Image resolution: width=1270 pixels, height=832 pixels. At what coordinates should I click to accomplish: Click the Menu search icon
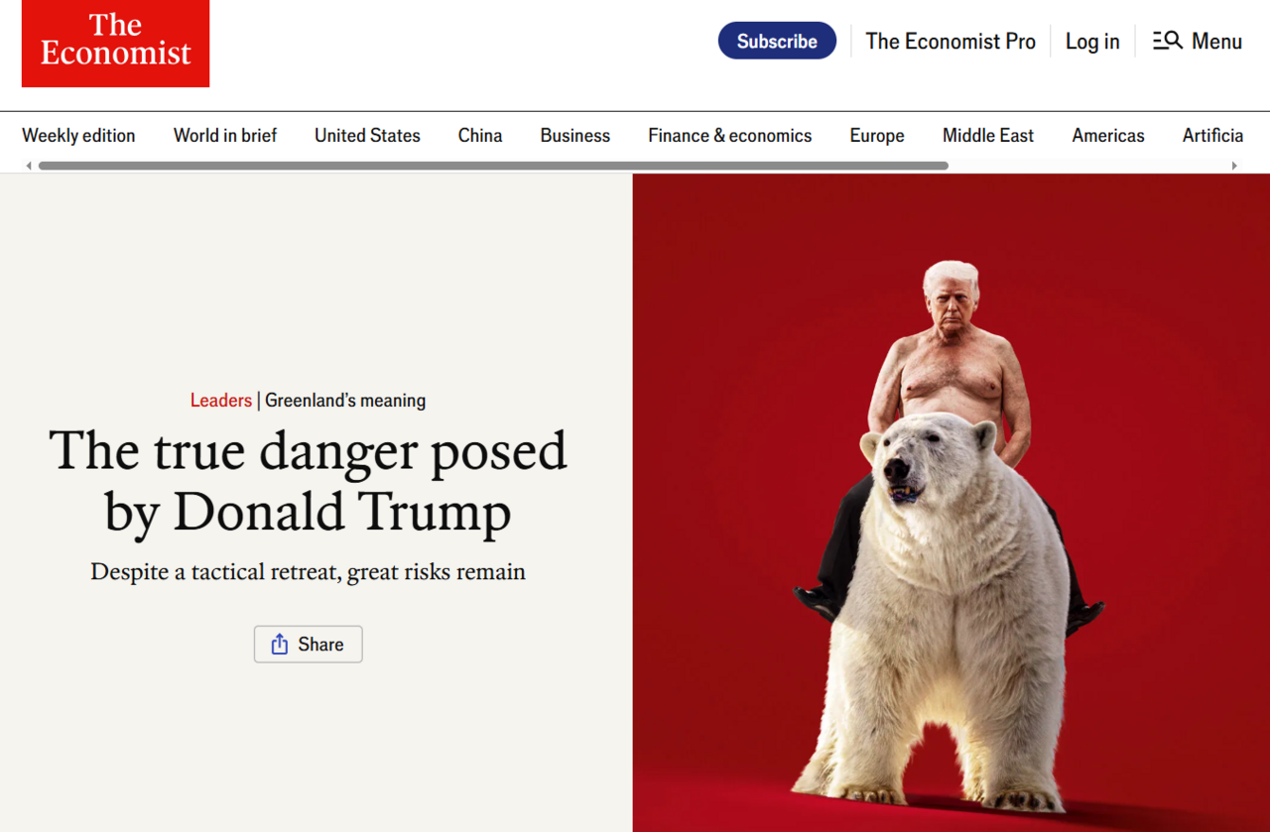tap(1167, 41)
